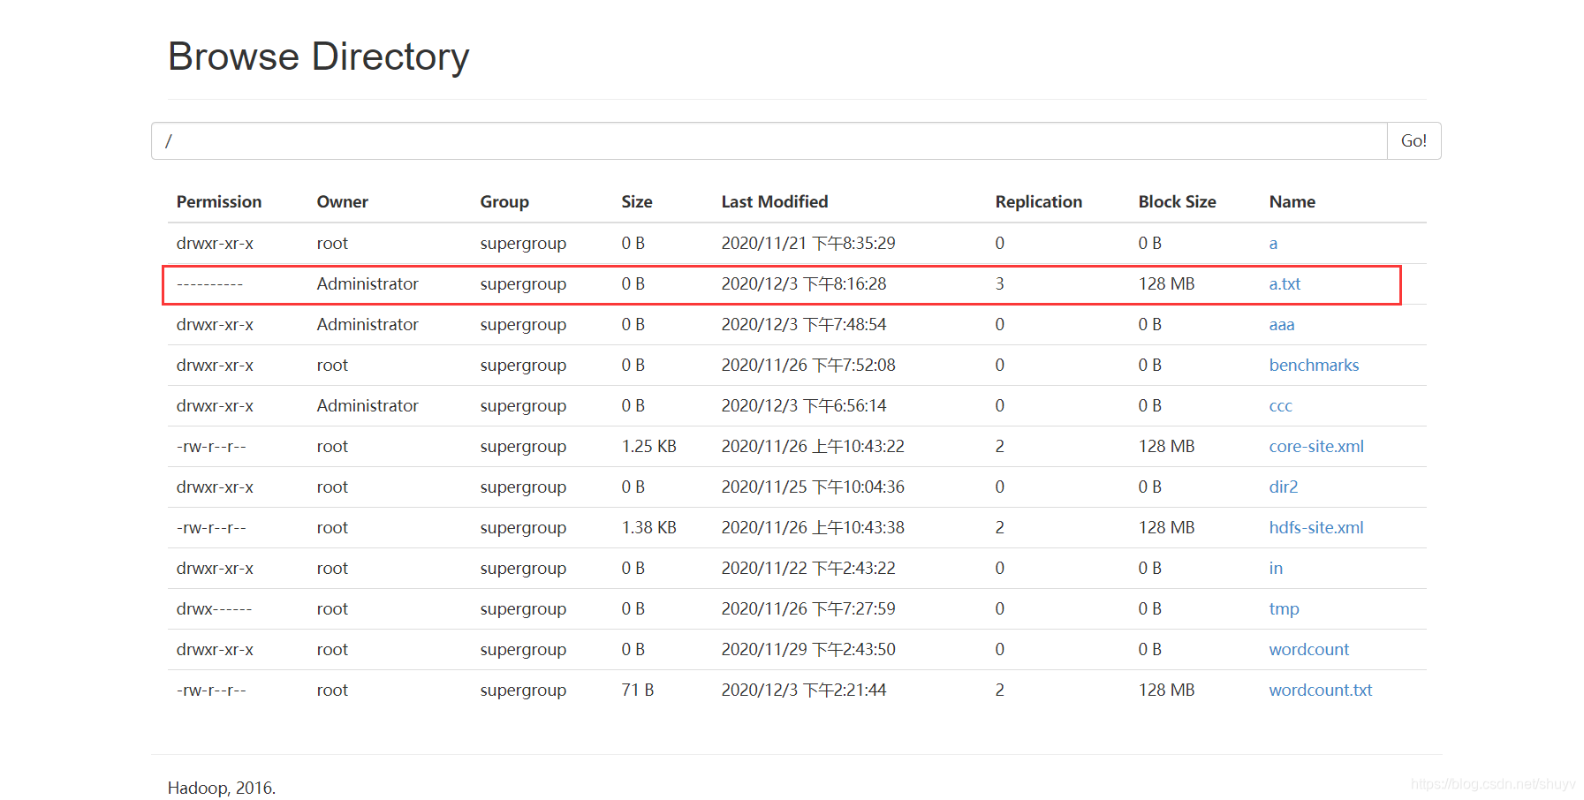Open the 'ccc' directory link
This screenshot has width=1584, height=800.
point(1280,406)
